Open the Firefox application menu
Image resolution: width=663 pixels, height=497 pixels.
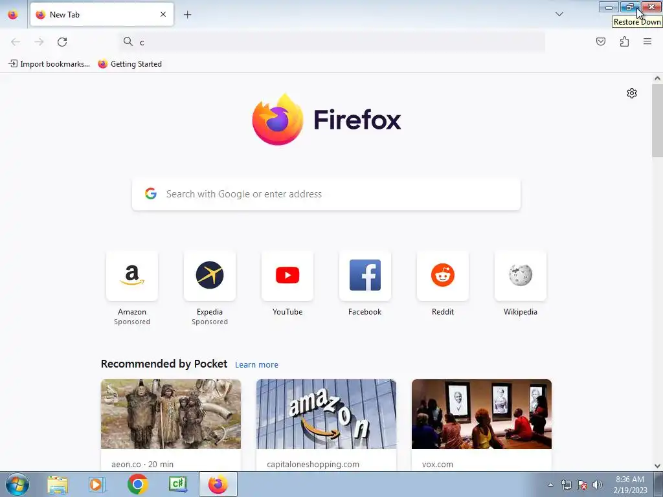pyautogui.click(x=647, y=41)
